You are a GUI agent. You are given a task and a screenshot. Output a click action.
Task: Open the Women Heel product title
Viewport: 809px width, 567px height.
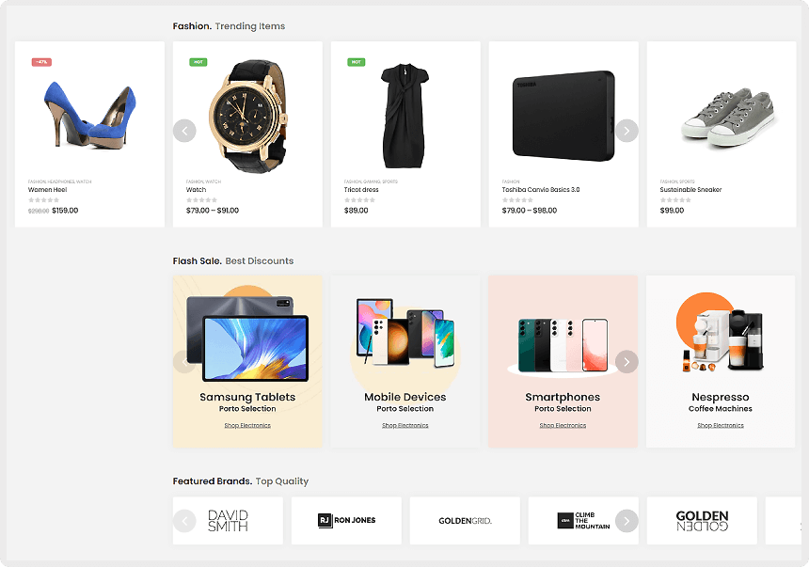pyautogui.click(x=47, y=189)
